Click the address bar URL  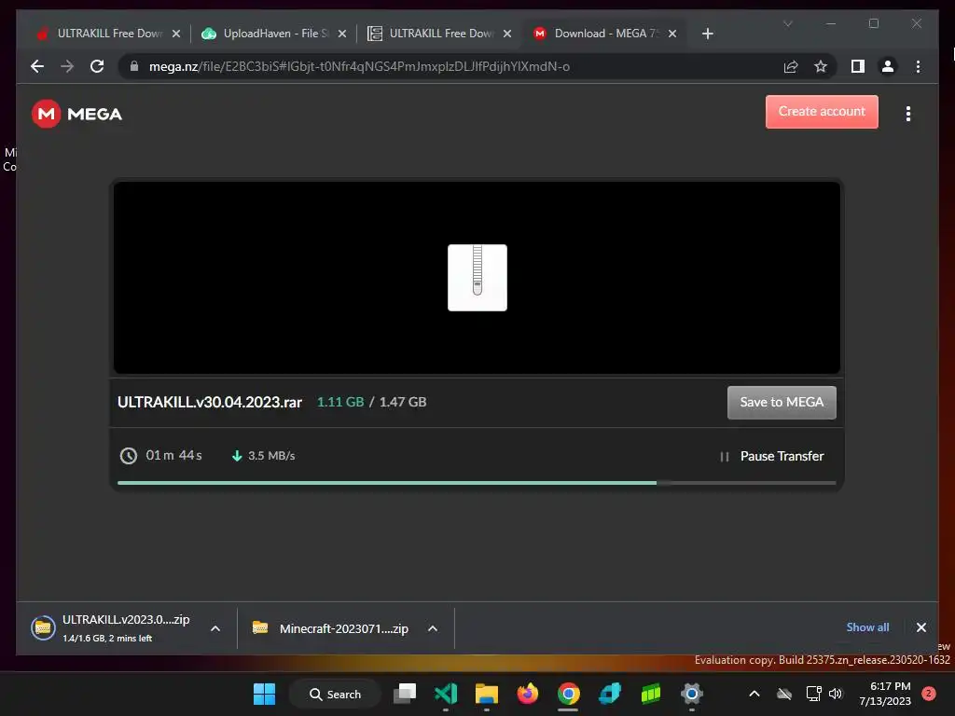pyautogui.click(x=359, y=66)
